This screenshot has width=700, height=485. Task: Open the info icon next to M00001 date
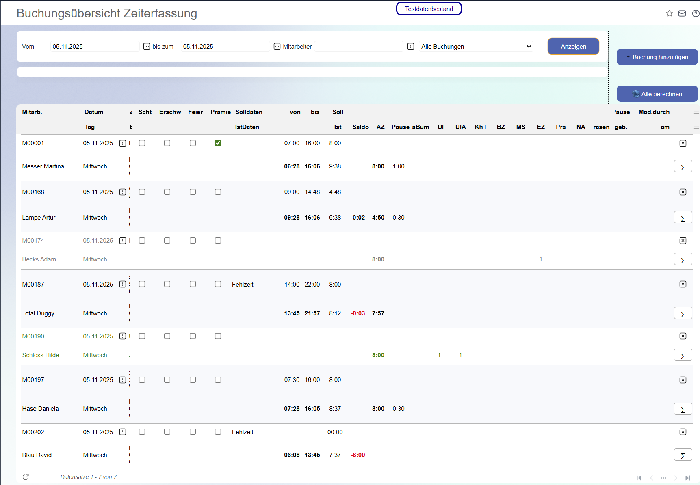point(123,143)
